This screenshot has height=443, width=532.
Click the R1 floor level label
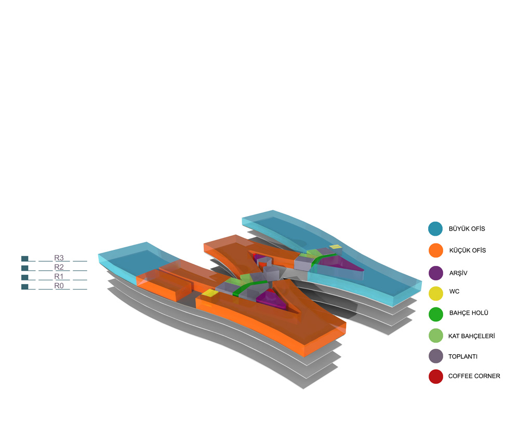59,276
